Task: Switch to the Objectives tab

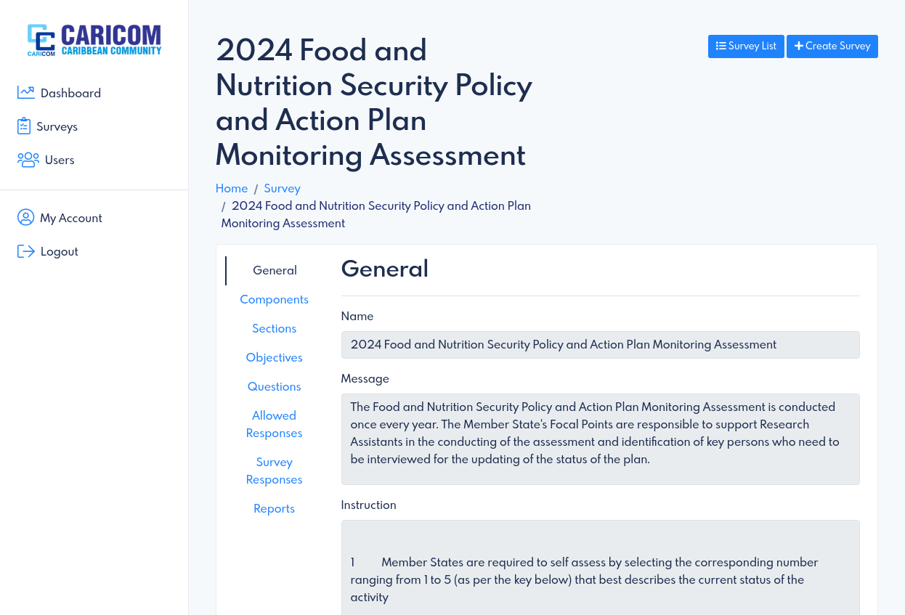Action: (275, 357)
